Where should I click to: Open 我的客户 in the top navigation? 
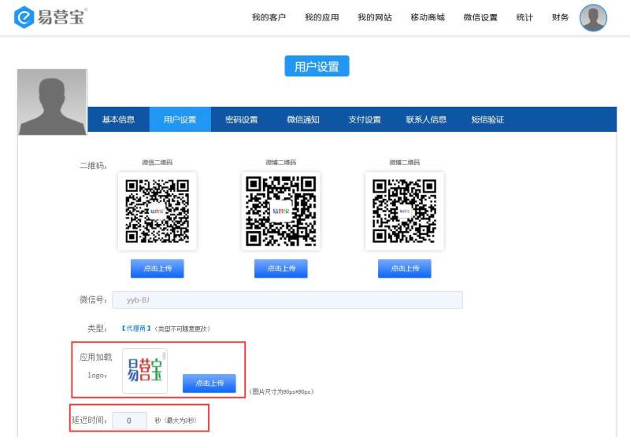(x=269, y=17)
